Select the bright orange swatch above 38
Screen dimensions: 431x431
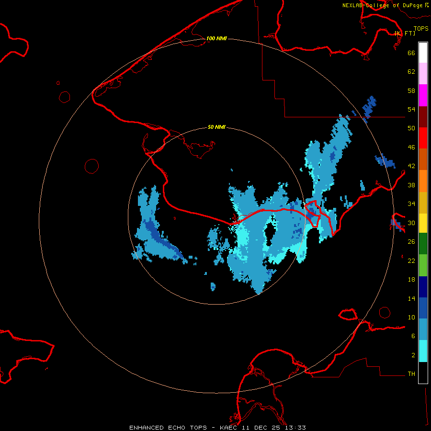(x=423, y=181)
